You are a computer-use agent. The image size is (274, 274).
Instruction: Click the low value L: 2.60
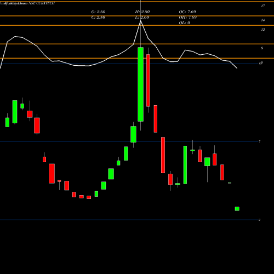click(x=142, y=18)
